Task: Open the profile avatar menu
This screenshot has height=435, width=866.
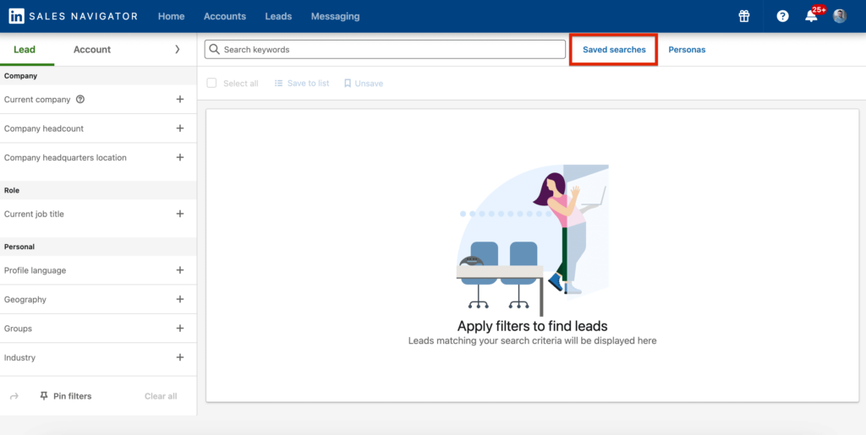Action: (x=840, y=16)
